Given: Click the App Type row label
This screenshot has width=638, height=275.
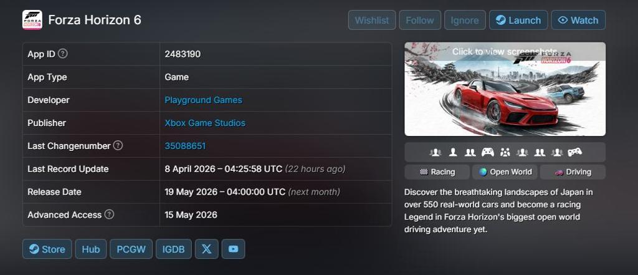Looking at the screenshot, I should pos(47,77).
